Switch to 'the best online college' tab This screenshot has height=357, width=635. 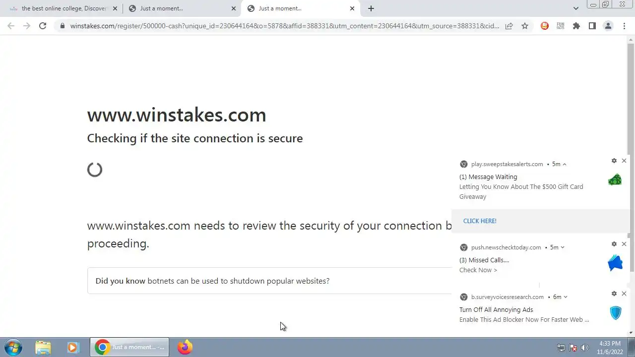click(x=64, y=8)
